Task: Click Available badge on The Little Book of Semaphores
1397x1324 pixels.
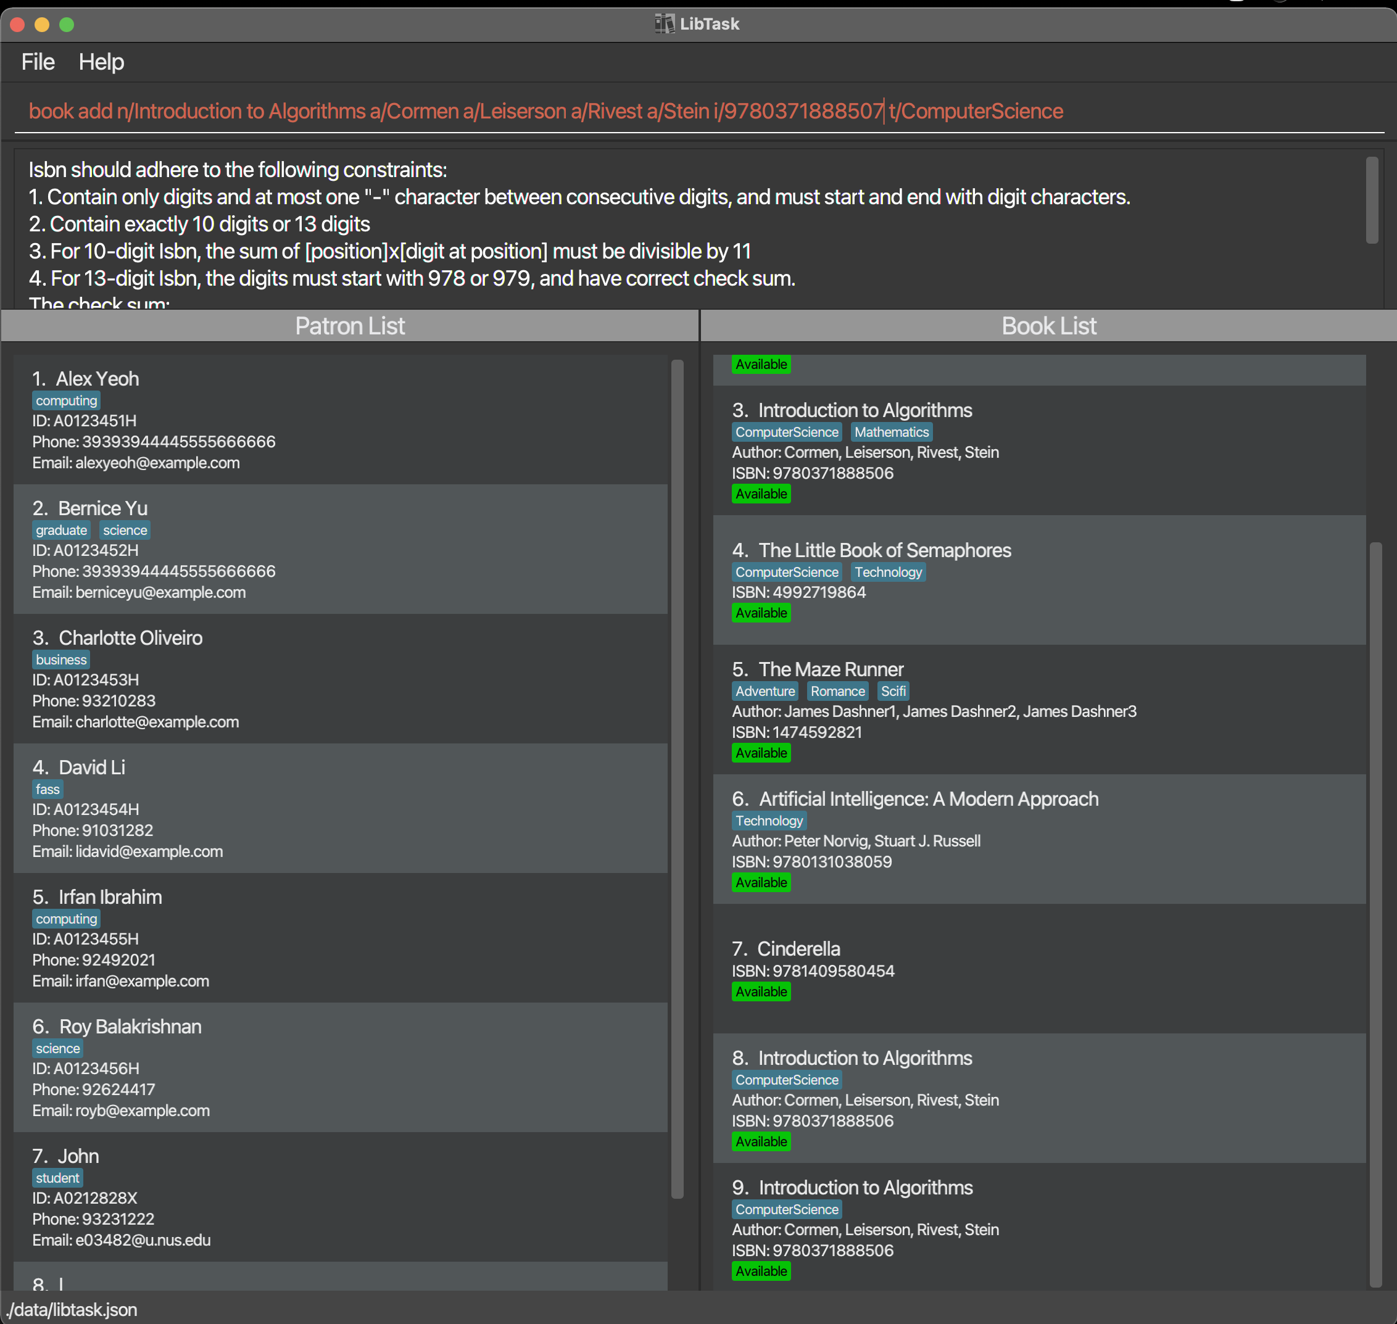Action: (x=760, y=613)
